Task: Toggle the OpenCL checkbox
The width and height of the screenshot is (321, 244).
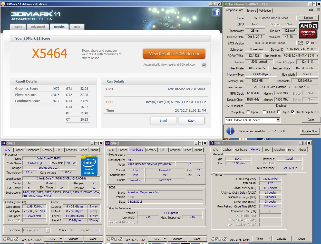Action: [x=248, y=112]
